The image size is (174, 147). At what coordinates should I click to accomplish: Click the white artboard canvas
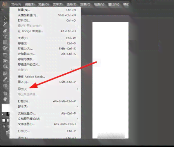click(x=110, y=80)
